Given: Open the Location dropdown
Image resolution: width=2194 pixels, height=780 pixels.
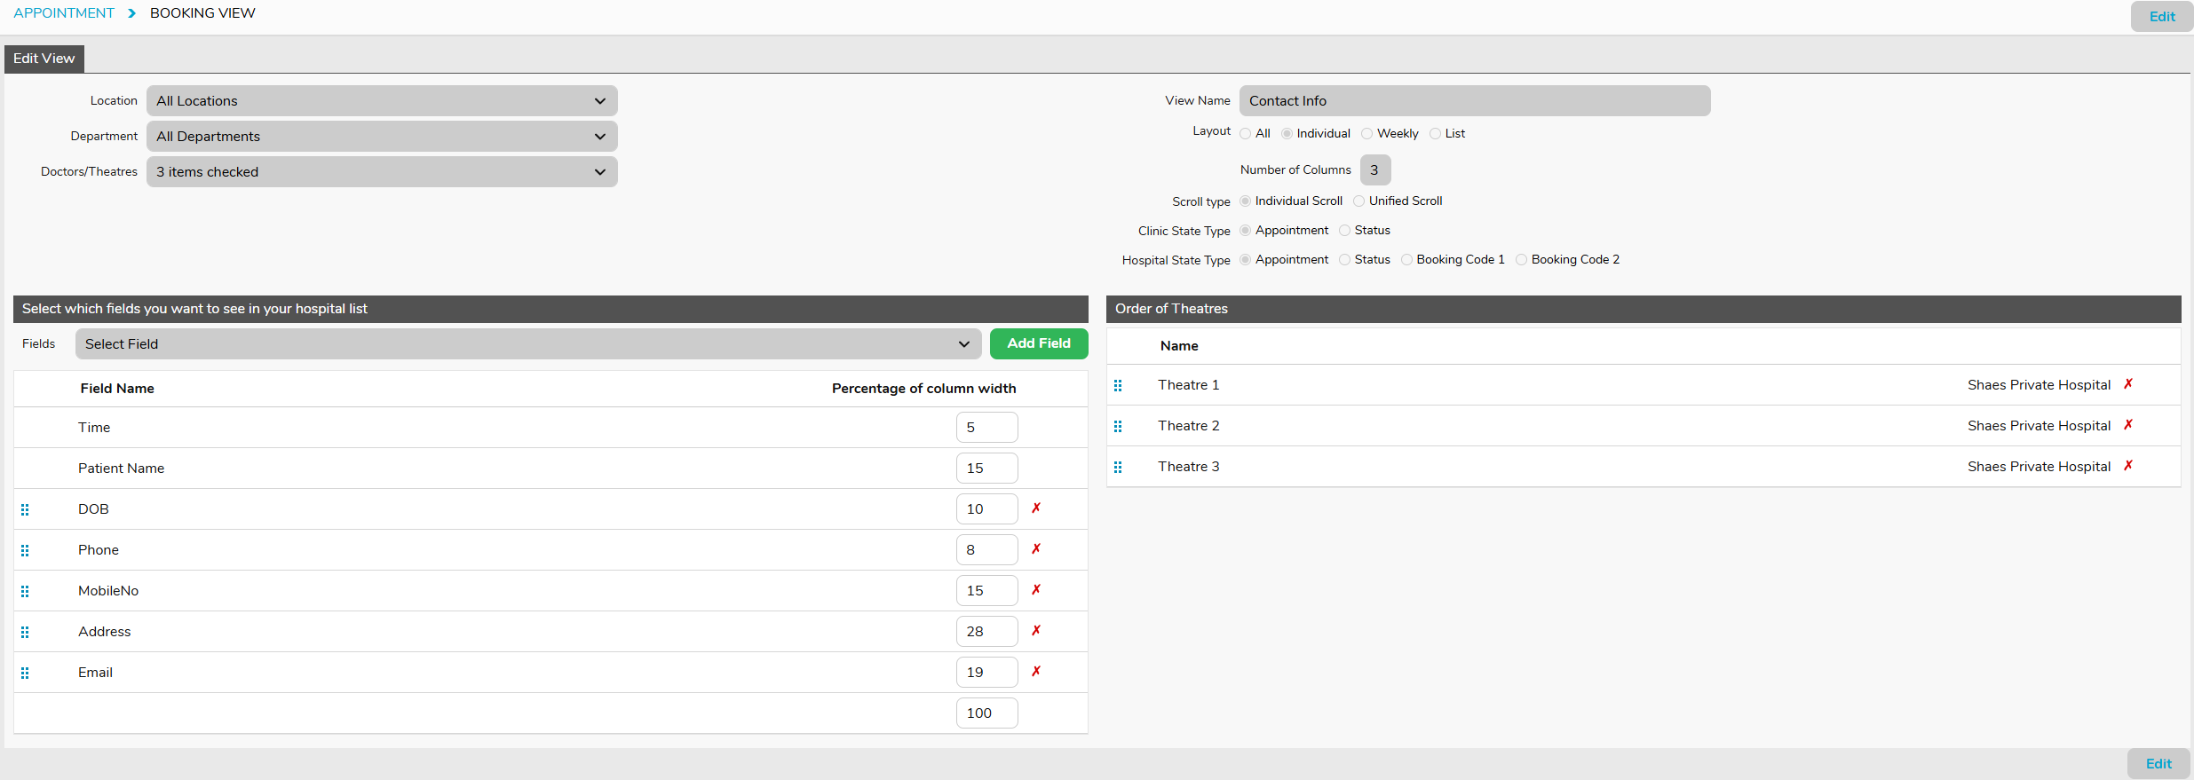Looking at the screenshot, I should [x=382, y=101].
